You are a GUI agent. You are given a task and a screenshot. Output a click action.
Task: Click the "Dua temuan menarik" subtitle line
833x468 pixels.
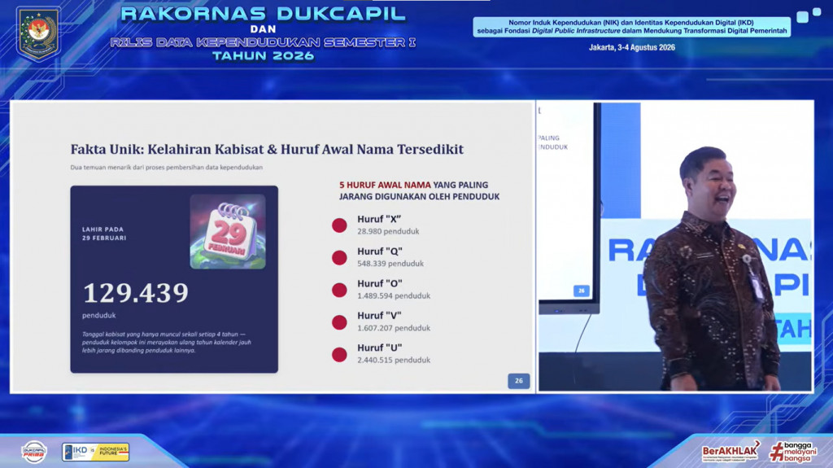pyautogui.click(x=166, y=167)
